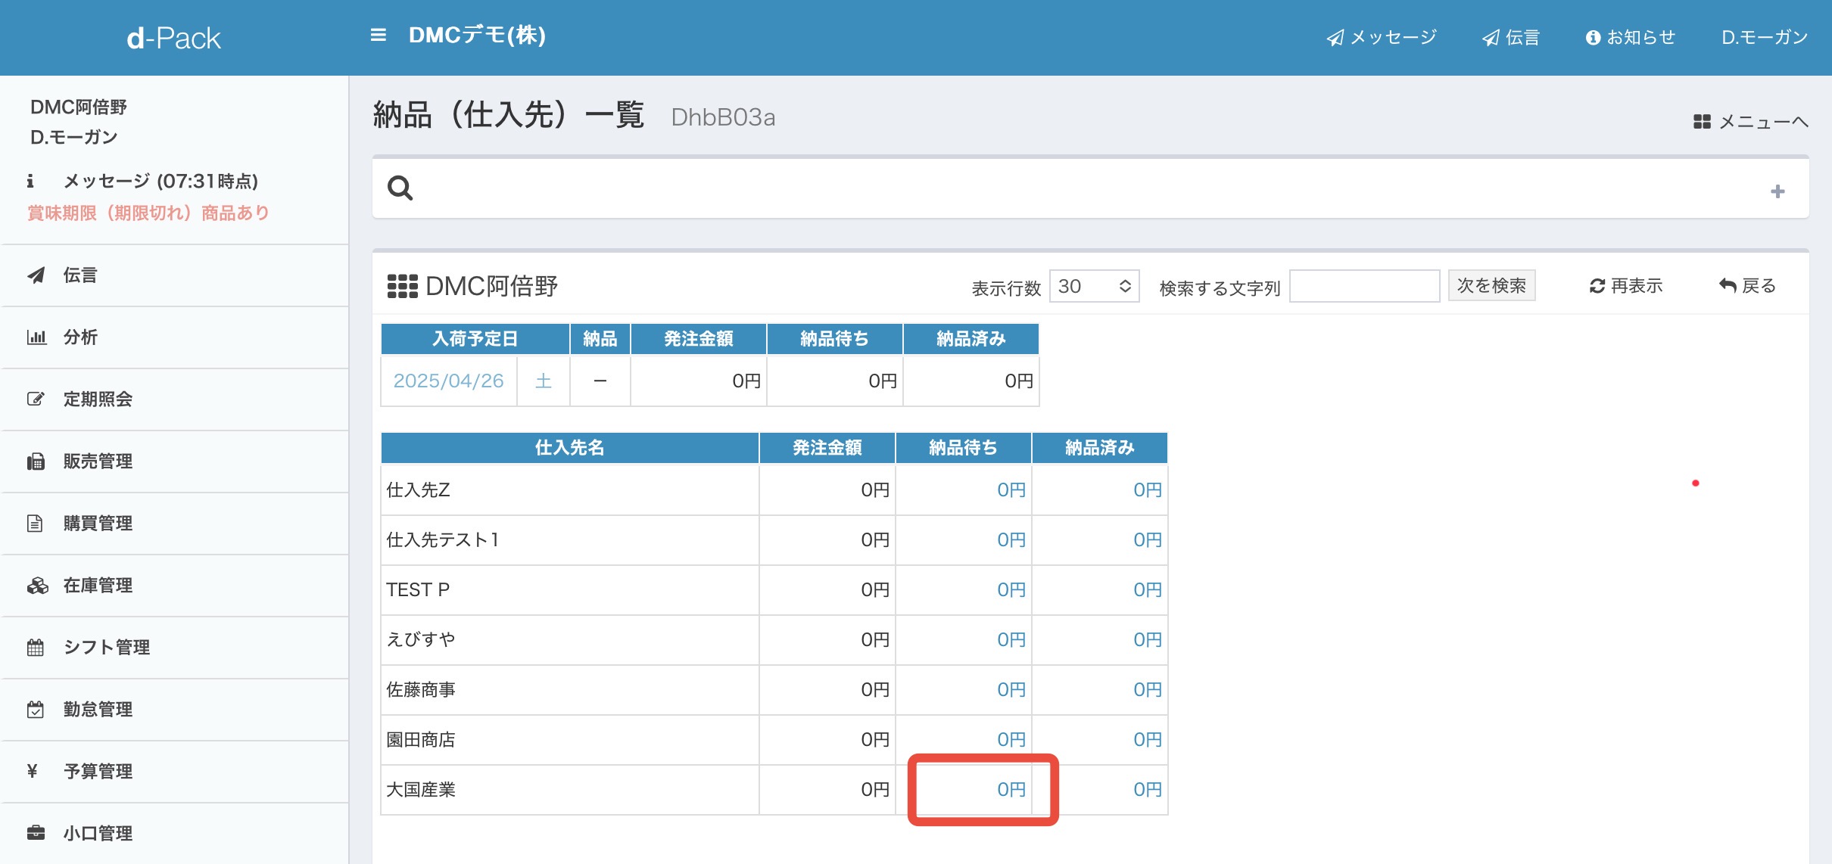Click the メッセージ info icon in sidebar
This screenshot has height=864, width=1832.
click(30, 181)
